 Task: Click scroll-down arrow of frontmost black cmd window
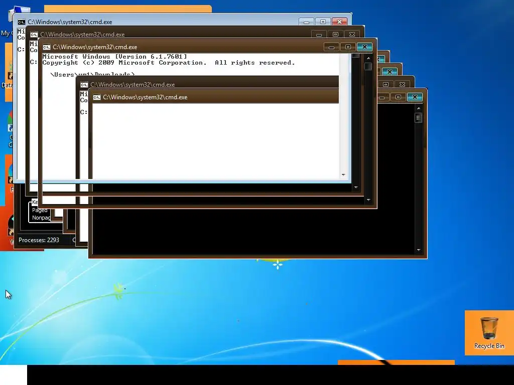pos(419,250)
